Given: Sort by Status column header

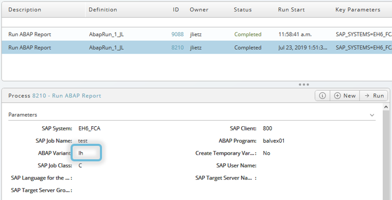Looking at the screenshot, I should (243, 9).
